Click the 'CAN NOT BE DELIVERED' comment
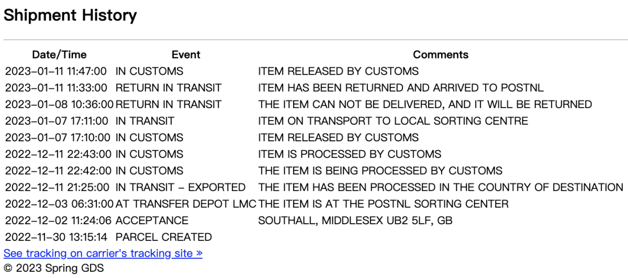This screenshot has height=278, width=628. tap(425, 104)
